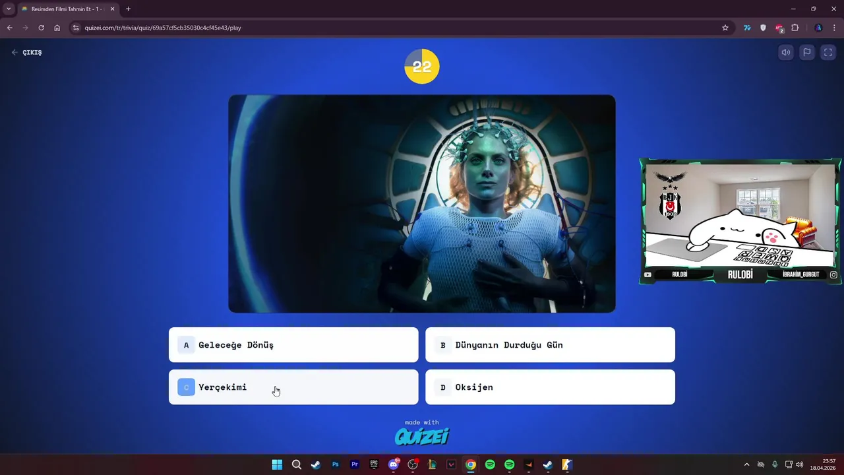Open the clock showing 23:57

(824, 464)
